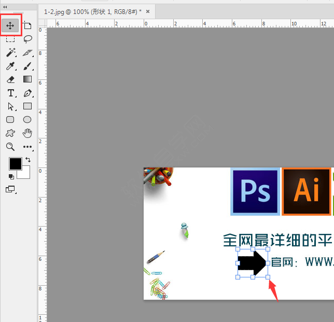This screenshot has height=322, width=334.
Task: Click the bottom-middle transform handle of arrow
Action: coord(253,277)
